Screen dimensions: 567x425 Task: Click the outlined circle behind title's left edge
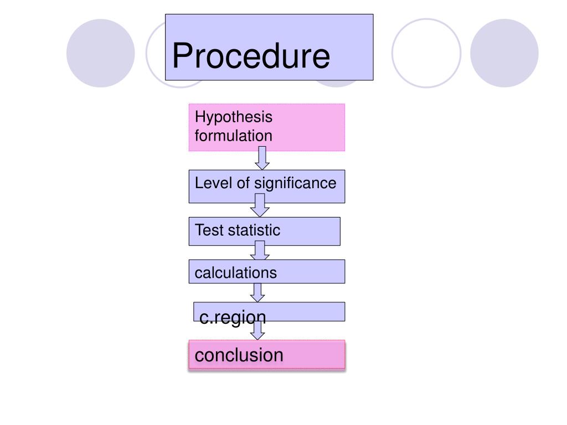(156, 54)
